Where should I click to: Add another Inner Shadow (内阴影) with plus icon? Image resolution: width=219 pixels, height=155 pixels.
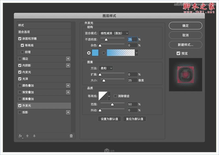coord(68,65)
